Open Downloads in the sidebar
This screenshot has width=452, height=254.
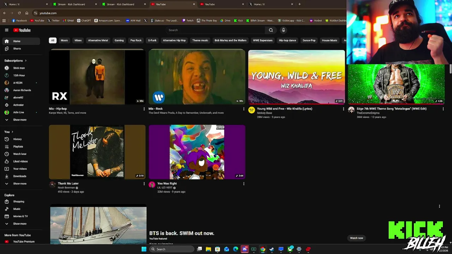pyautogui.click(x=21, y=176)
